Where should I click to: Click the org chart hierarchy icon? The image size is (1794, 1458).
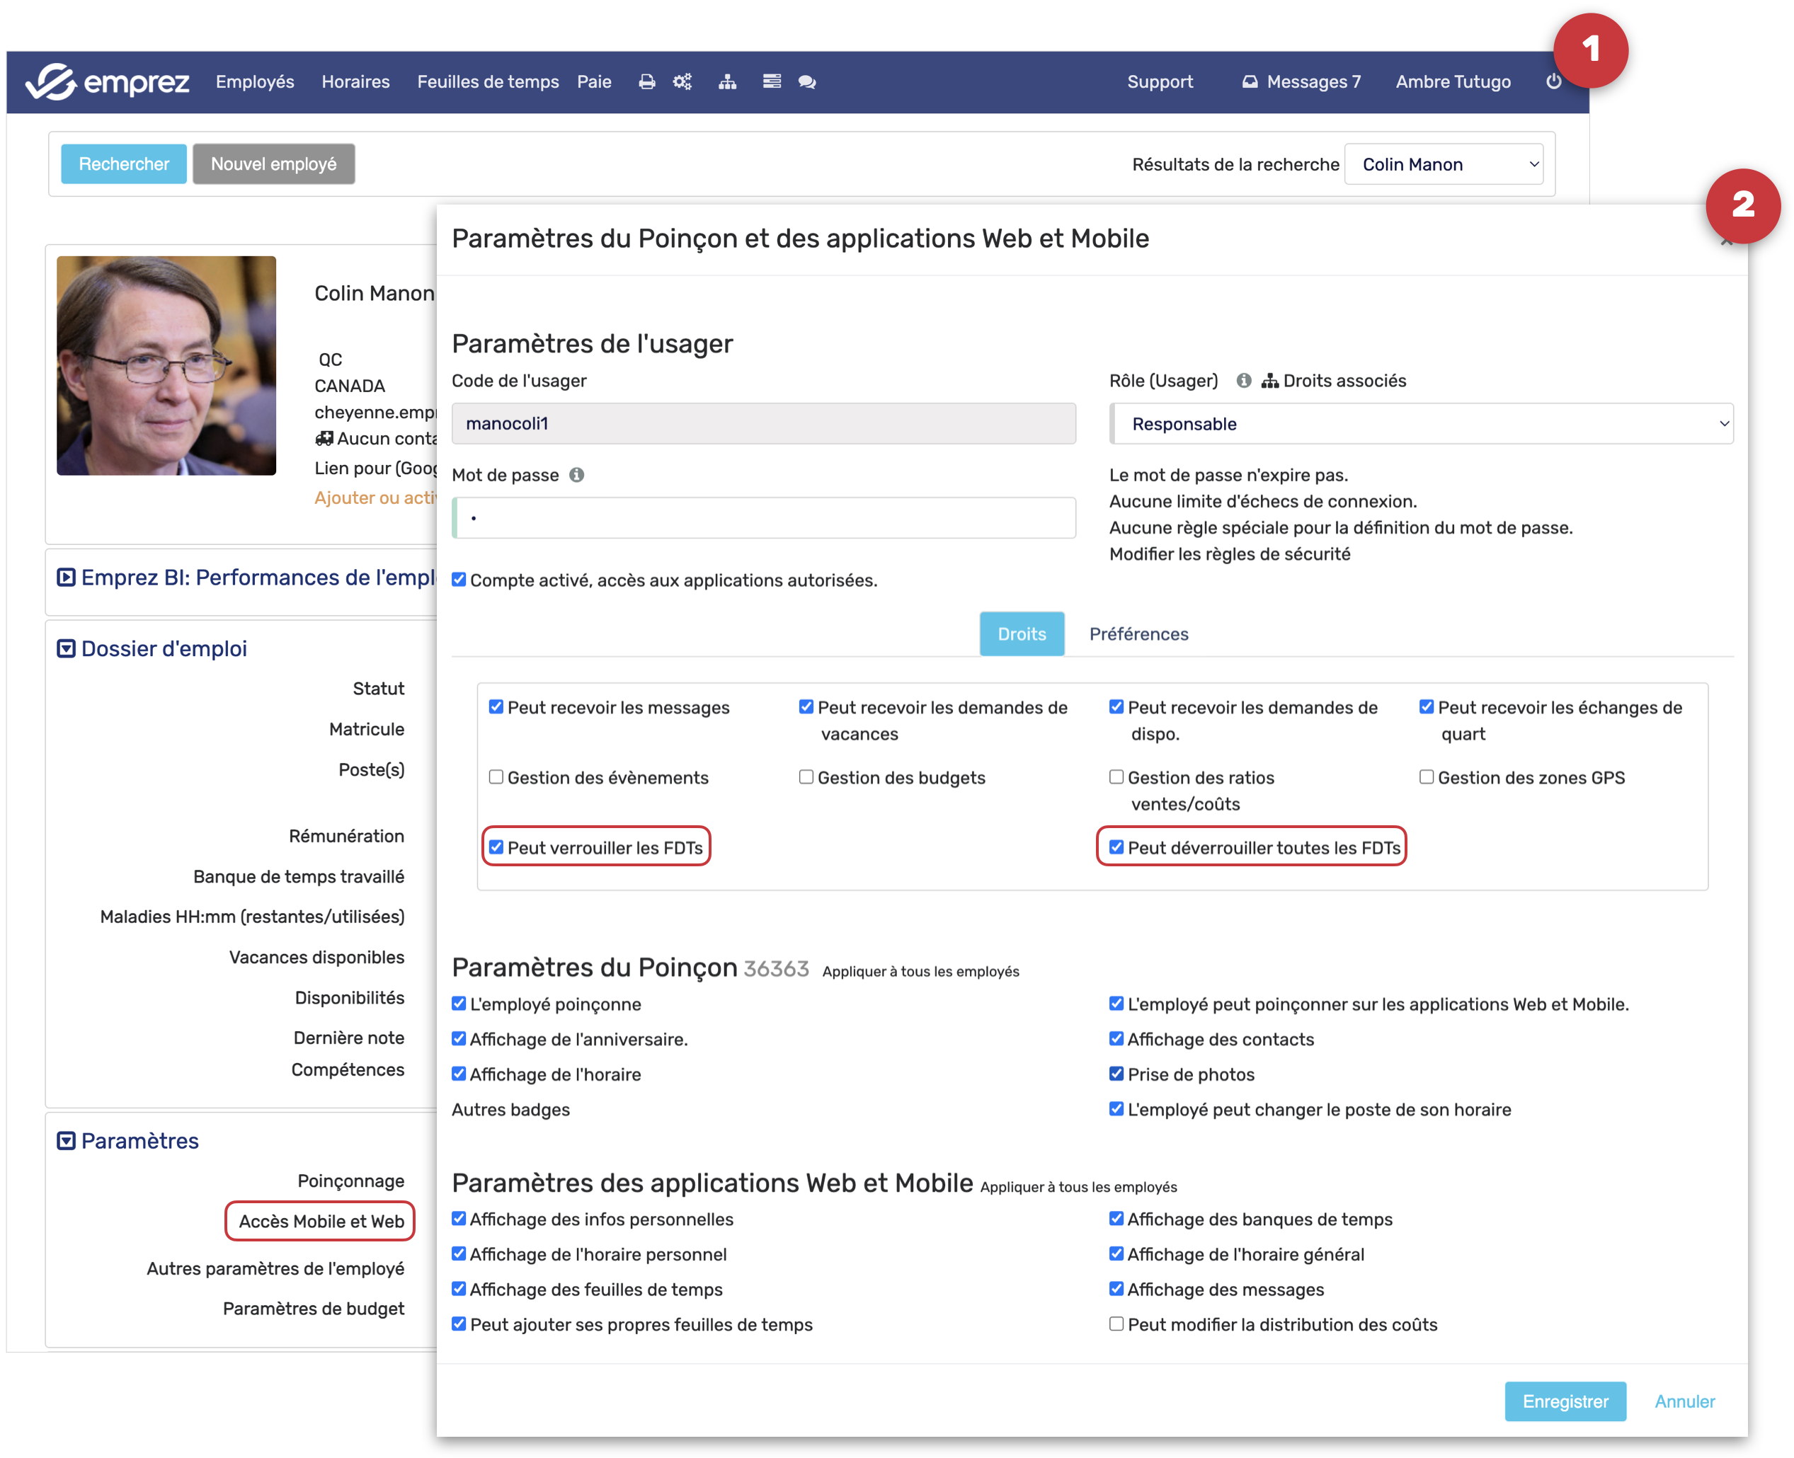tap(727, 81)
